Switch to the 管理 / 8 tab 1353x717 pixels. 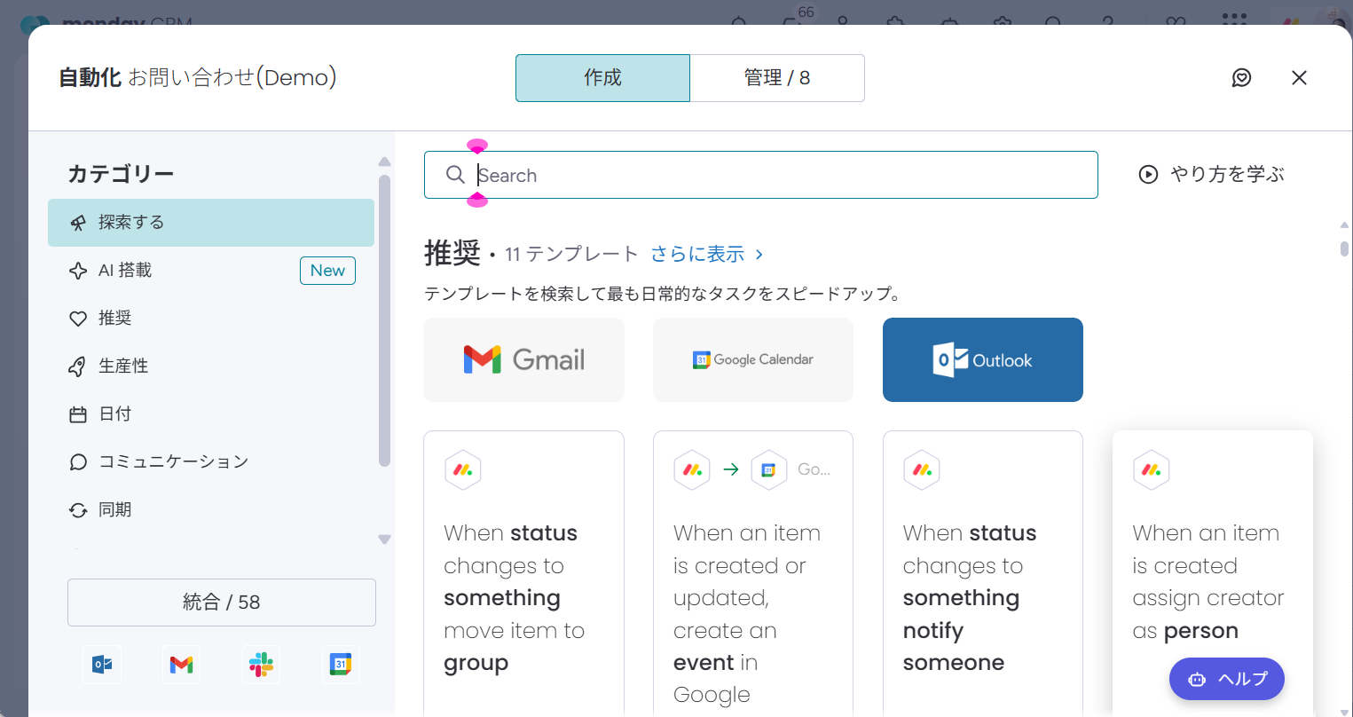pos(776,78)
